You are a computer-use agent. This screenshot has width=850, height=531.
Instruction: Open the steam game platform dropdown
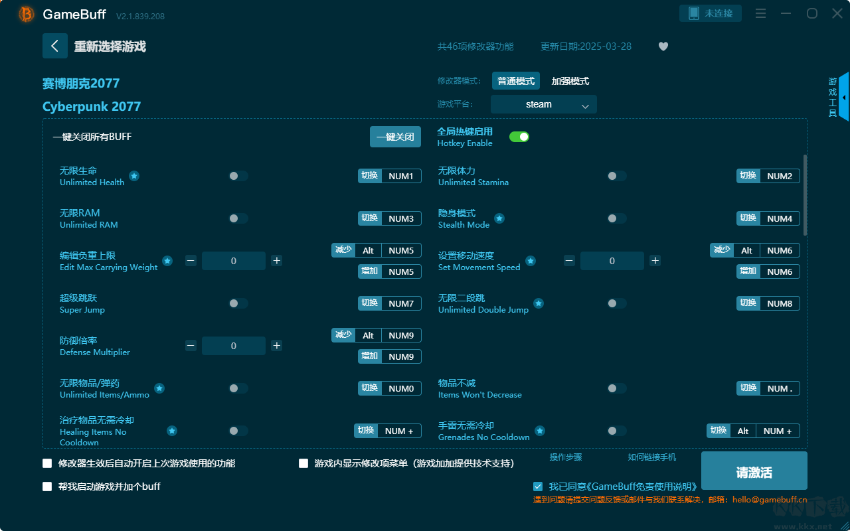tap(544, 104)
